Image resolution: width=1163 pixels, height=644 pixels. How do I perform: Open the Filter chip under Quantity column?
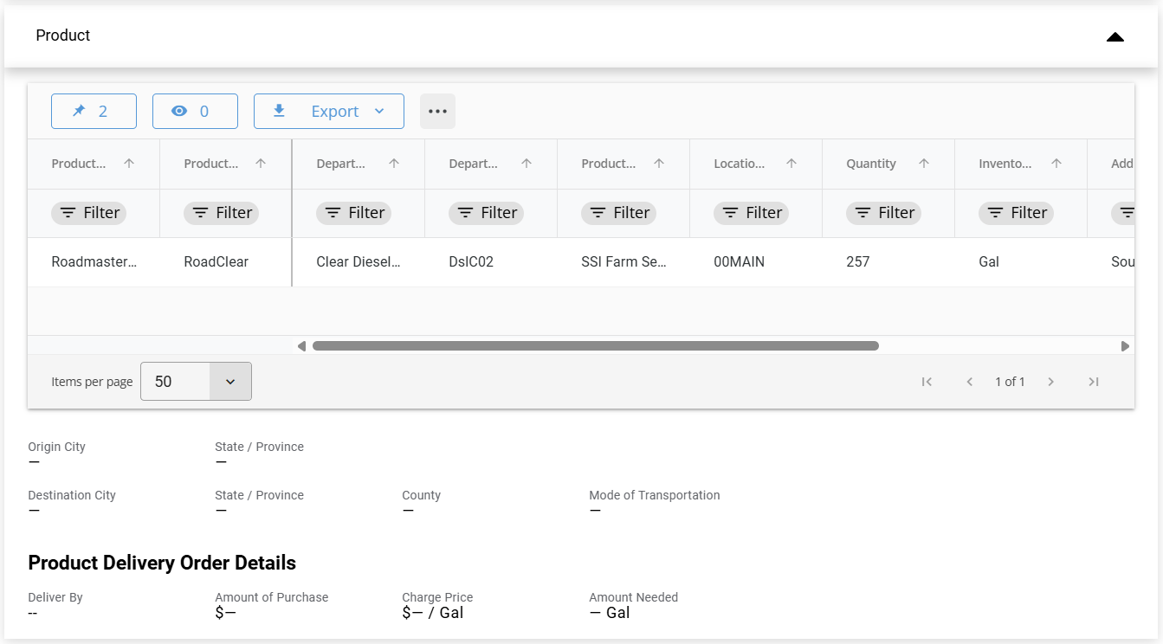tap(883, 213)
